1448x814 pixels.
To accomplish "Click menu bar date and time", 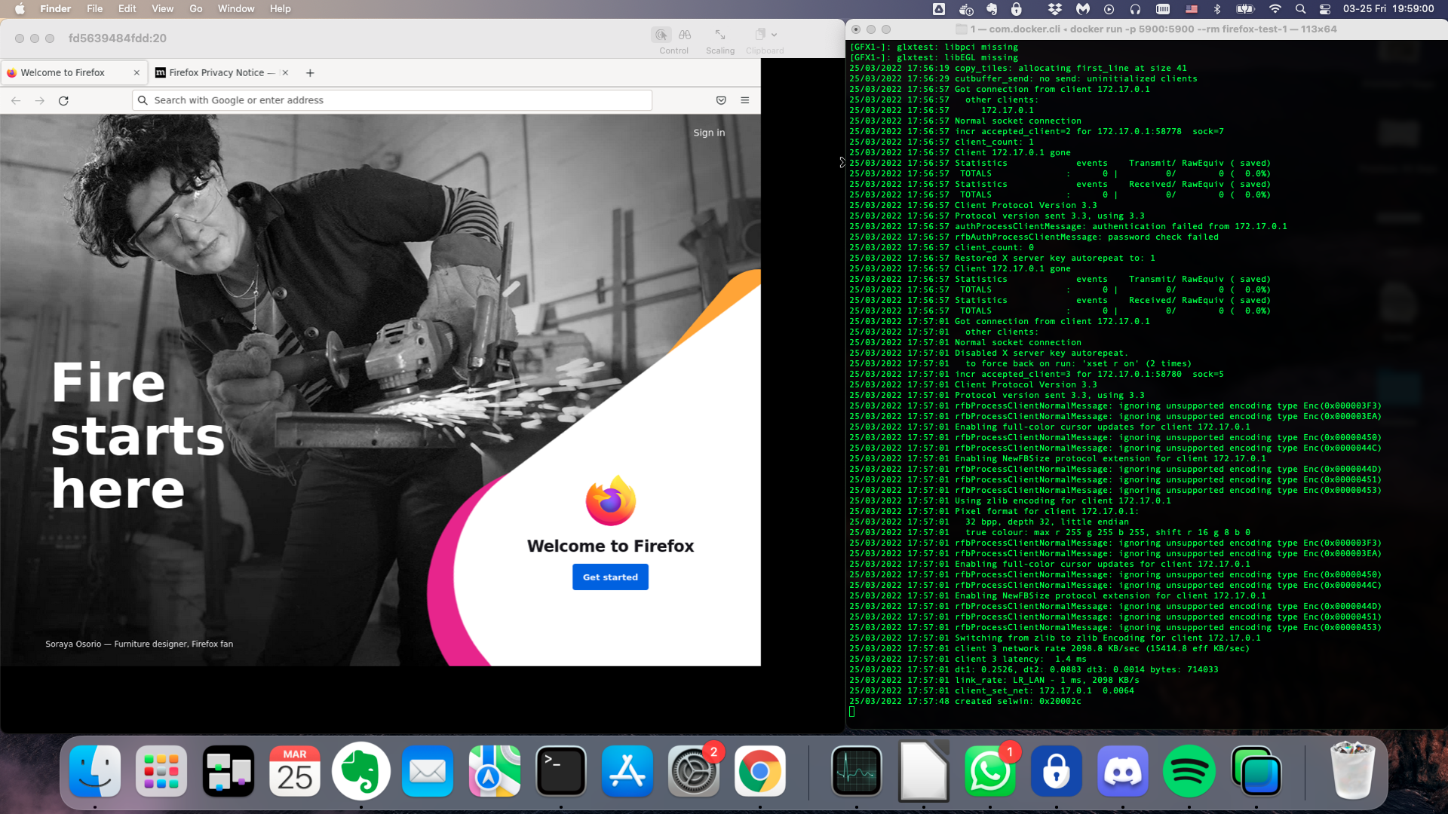I will (x=1388, y=9).
